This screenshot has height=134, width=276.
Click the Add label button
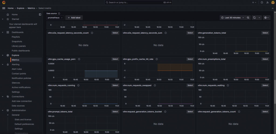click(74, 18)
